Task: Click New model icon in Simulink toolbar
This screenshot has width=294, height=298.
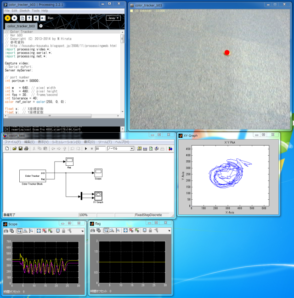Action: (x=7, y=148)
